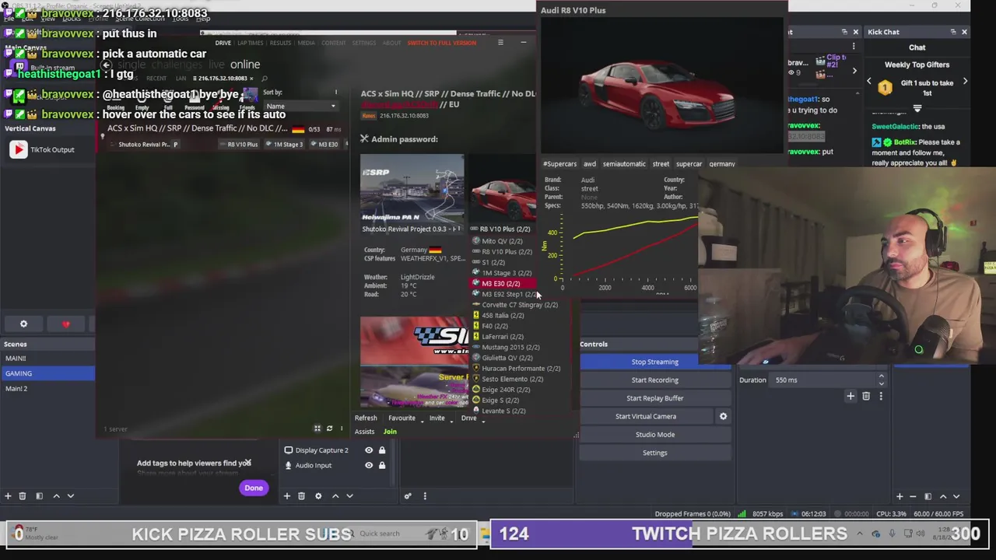Open source properties gear icon
Viewport: 996px width, 560px height.
318,495
